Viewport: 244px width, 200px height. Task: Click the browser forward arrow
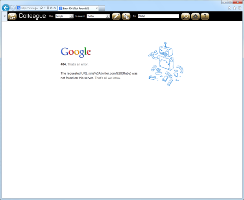[x=13, y=8]
